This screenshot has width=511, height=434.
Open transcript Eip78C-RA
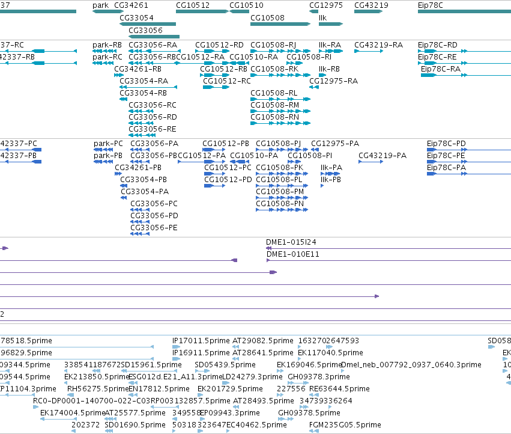click(x=441, y=69)
